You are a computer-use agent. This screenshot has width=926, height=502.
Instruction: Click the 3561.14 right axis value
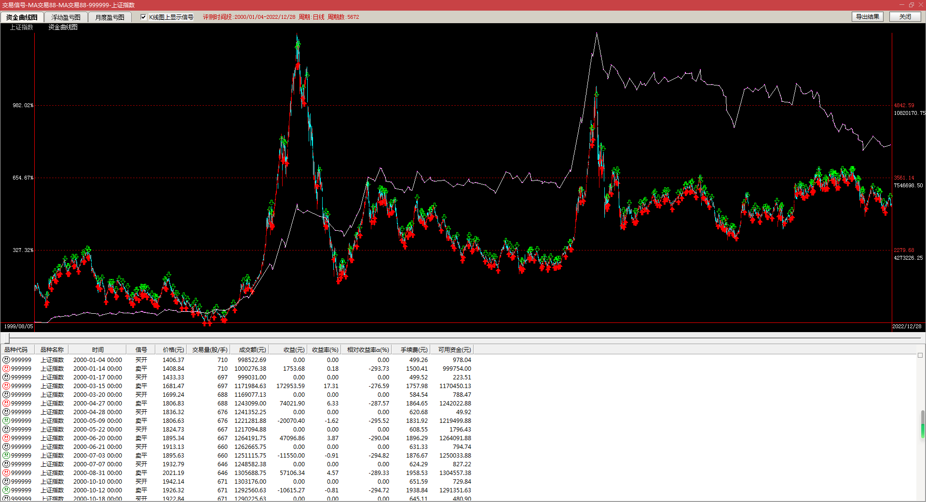[x=904, y=178]
